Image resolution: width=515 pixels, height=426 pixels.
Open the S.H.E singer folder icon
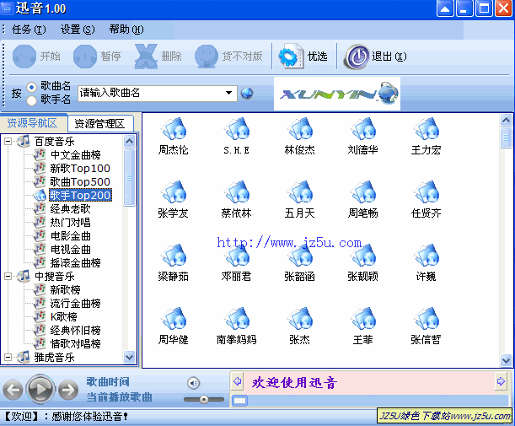pos(237,129)
